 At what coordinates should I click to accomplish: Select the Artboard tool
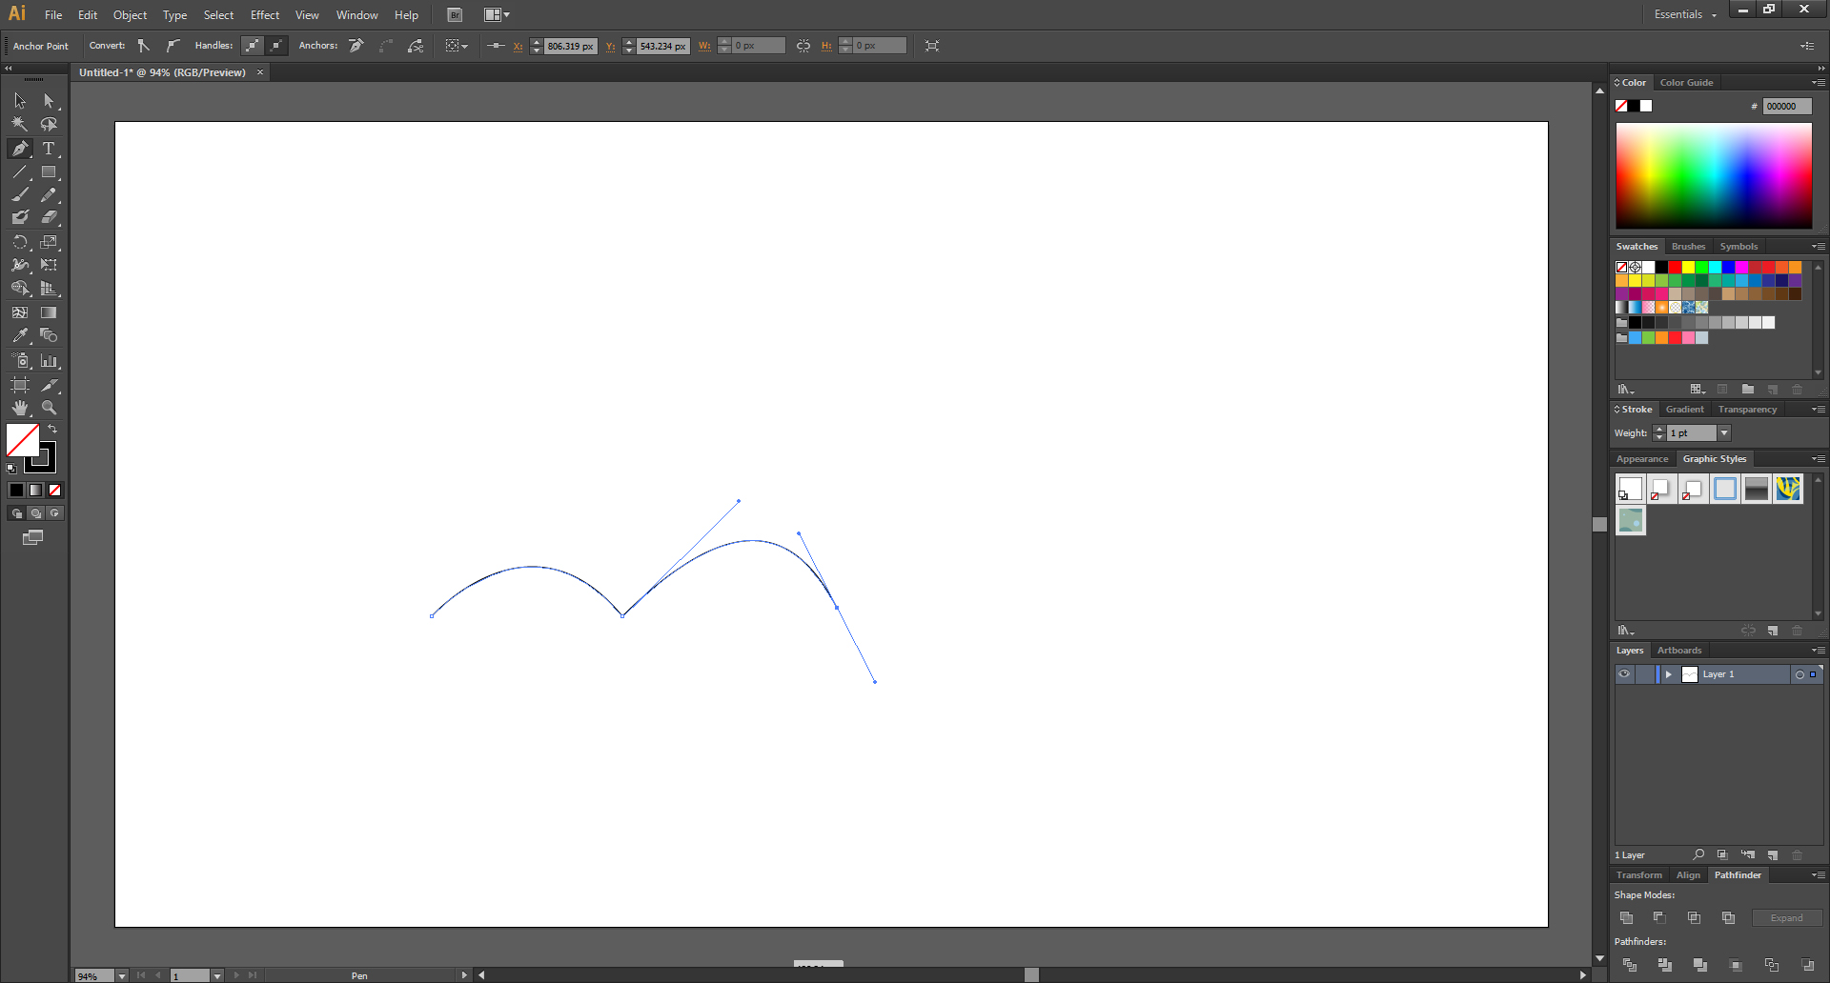coord(20,385)
